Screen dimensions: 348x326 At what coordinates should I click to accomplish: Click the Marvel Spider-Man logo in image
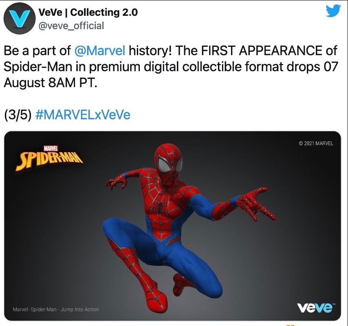click(49, 158)
